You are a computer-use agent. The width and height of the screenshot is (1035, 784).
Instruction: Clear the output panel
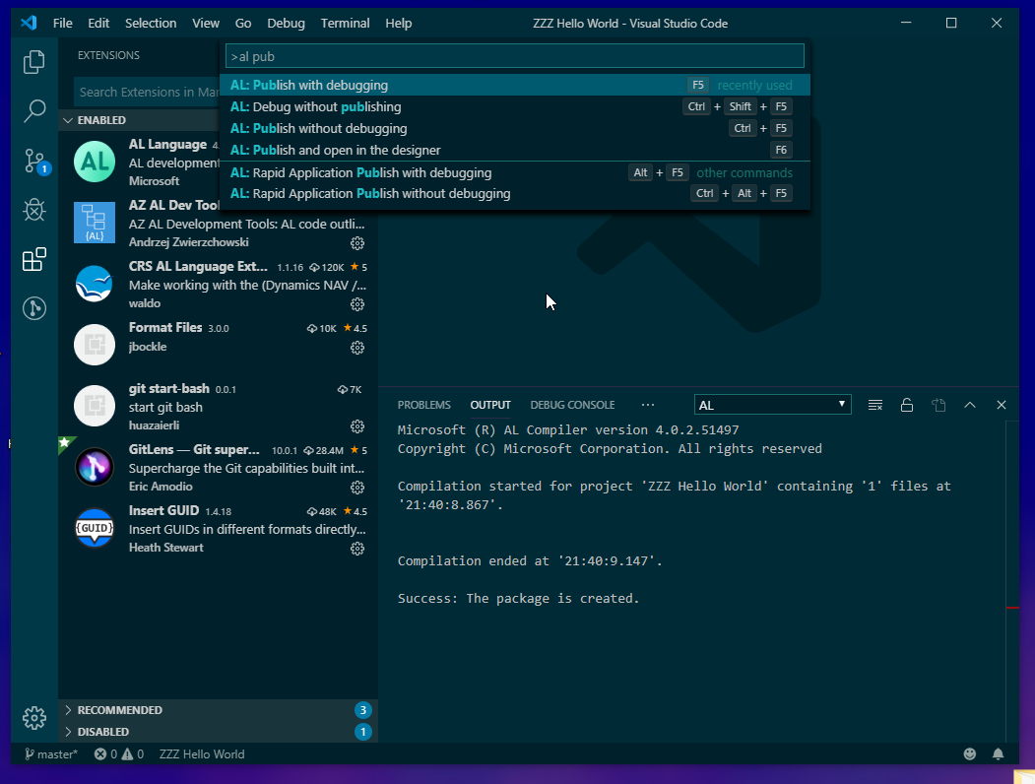tap(875, 405)
